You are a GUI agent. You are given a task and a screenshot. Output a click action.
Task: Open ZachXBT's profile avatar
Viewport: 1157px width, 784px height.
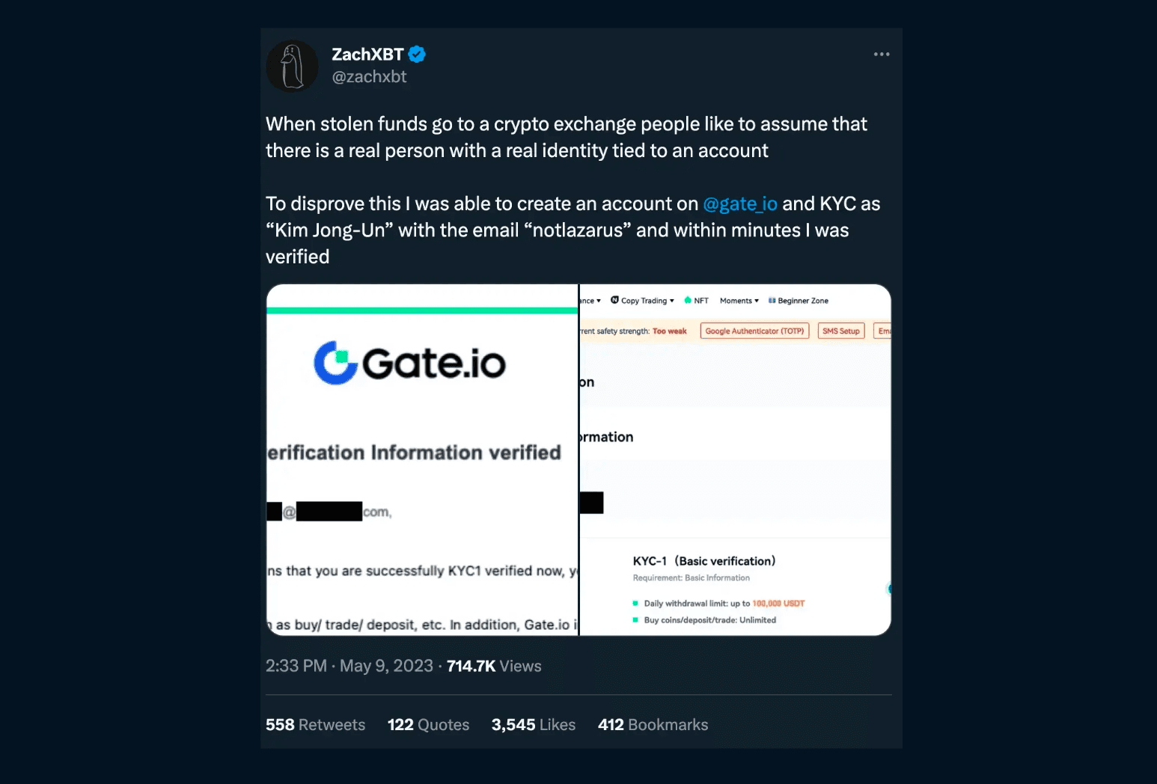pos(293,66)
